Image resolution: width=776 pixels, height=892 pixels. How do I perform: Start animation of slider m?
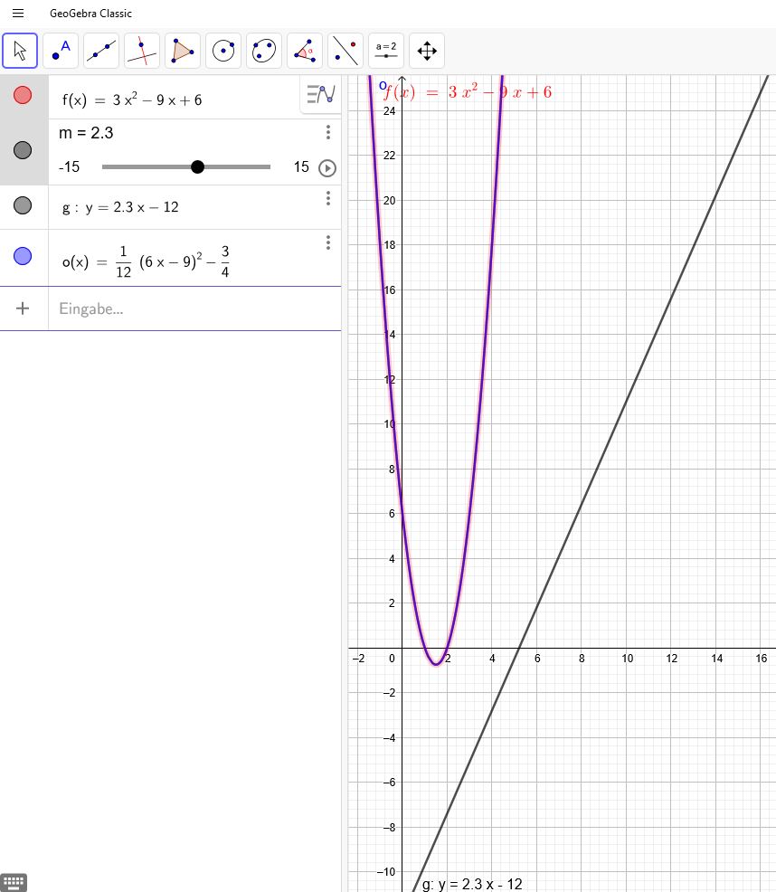click(x=327, y=168)
